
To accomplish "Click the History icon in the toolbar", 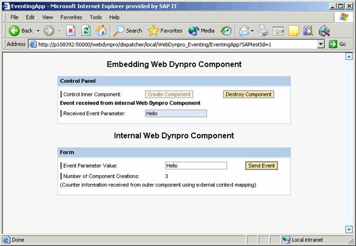I will [x=226, y=31].
